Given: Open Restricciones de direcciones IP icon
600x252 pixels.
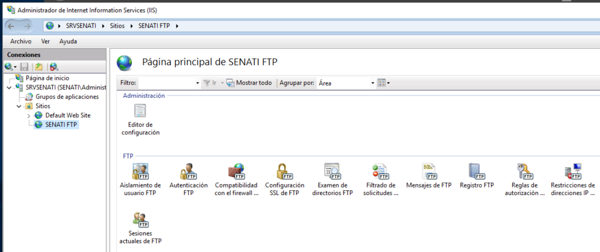Looking at the screenshot, I should 573,172.
